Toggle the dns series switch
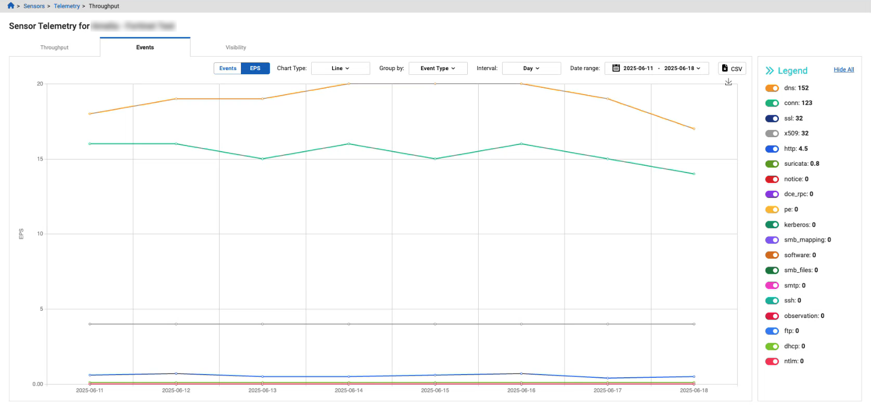 [772, 88]
